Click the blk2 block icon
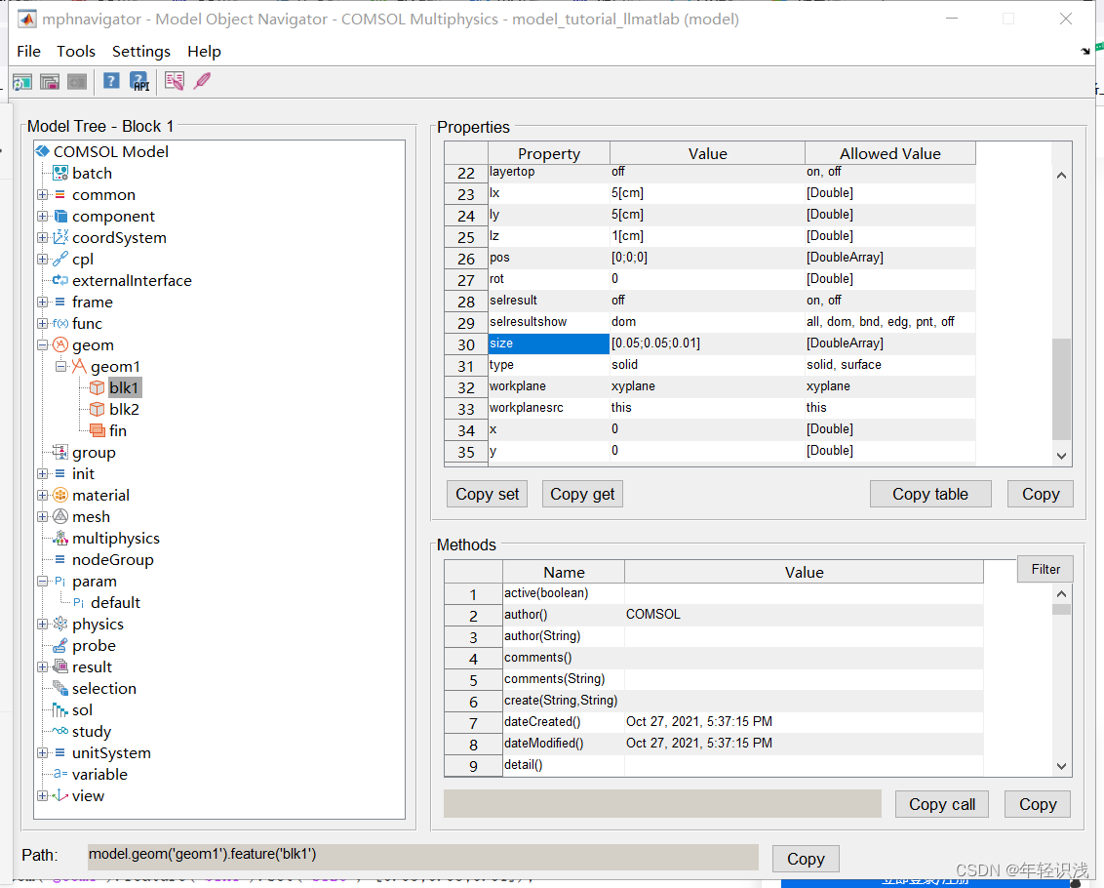Image resolution: width=1104 pixels, height=888 pixels. tap(98, 410)
